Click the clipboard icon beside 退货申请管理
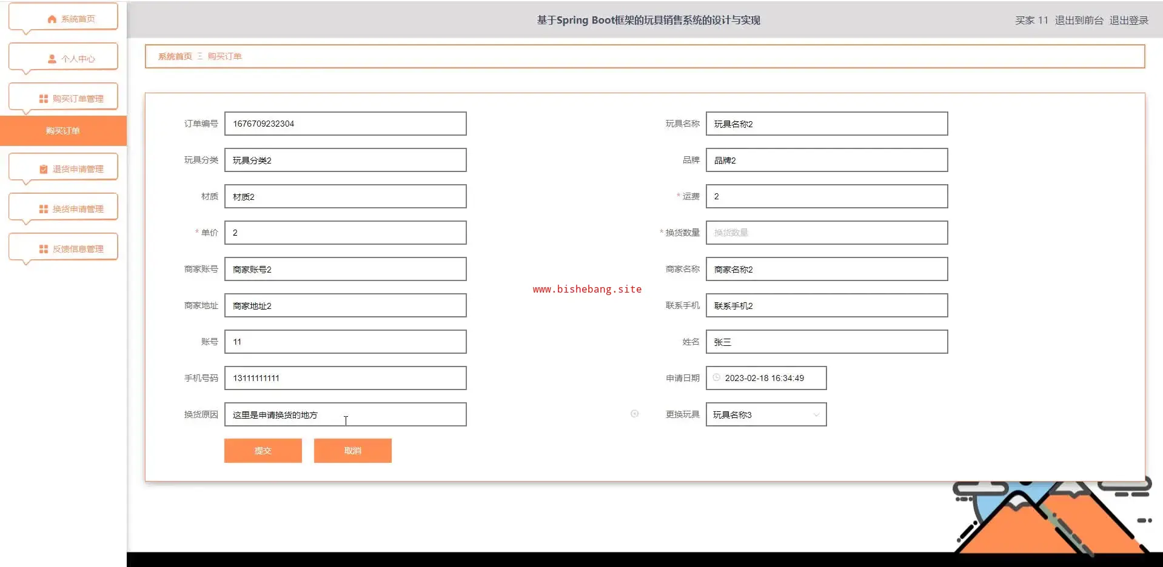 (x=44, y=170)
